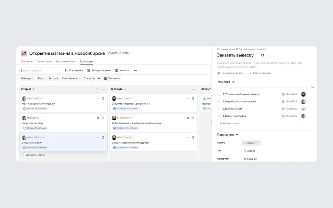Image resolution: width=333 pixels, height=208 pixels.
Task: Remove the Исполнитель filter with its x
Action: click(x=79, y=79)
